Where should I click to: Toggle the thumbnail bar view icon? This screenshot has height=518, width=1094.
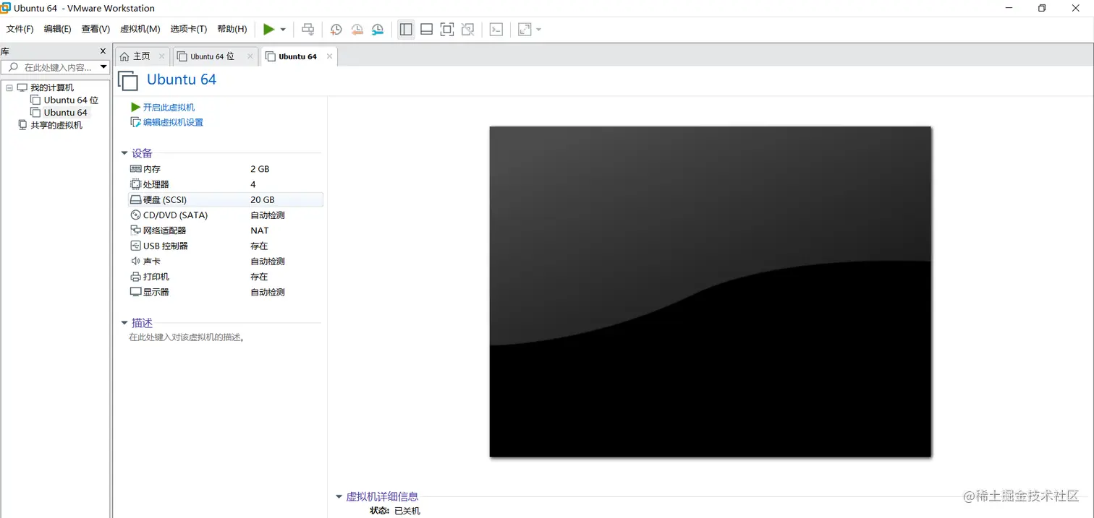click(426, 29)
